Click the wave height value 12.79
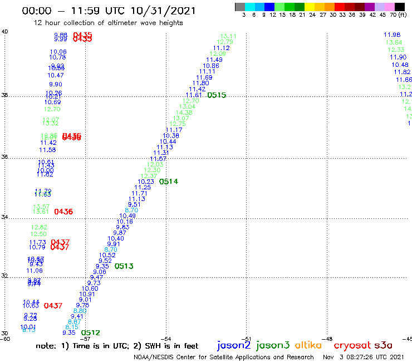Image resolution: width=412 pixels, height=362 pixels. 225,42
